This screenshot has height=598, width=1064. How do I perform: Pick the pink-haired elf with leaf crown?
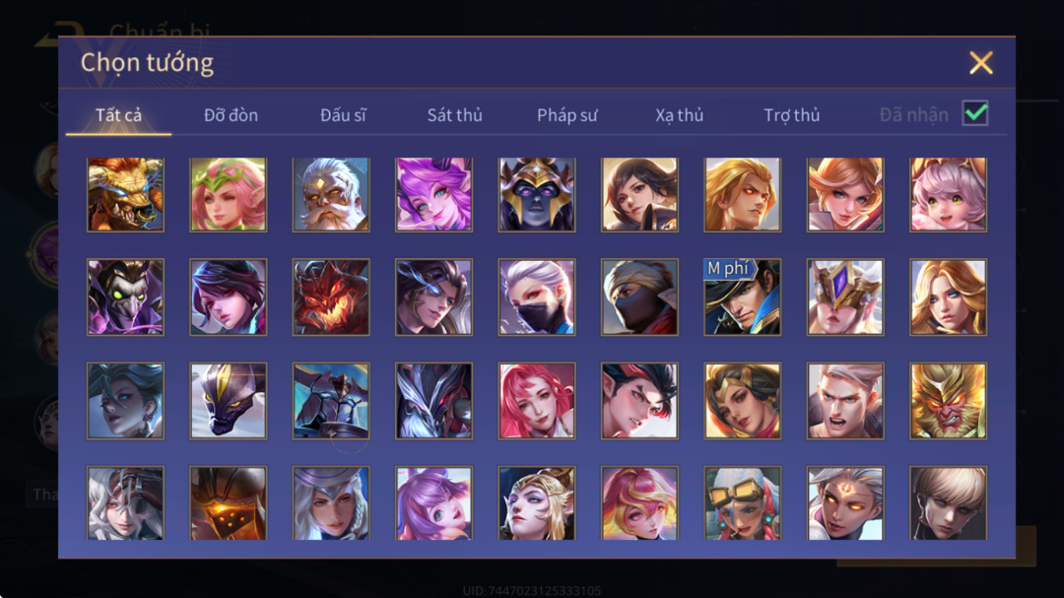(x=228, y=195)
